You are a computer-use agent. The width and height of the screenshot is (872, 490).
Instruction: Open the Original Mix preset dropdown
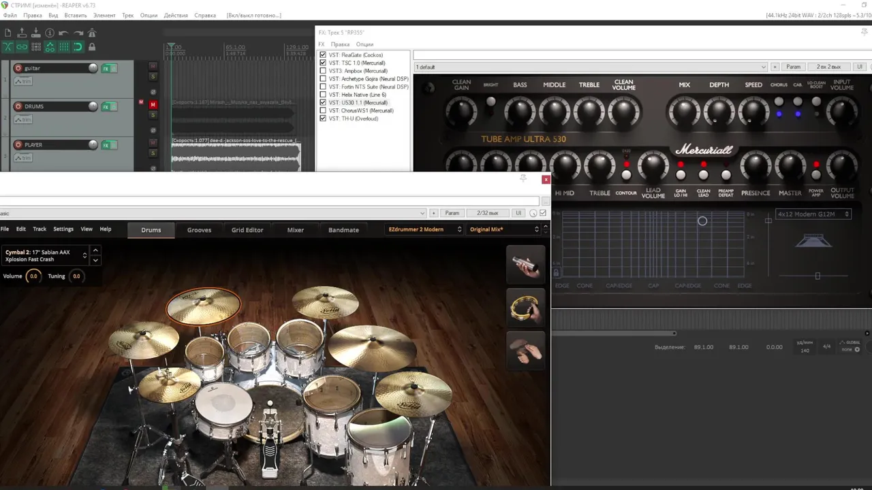pos(504,229)
